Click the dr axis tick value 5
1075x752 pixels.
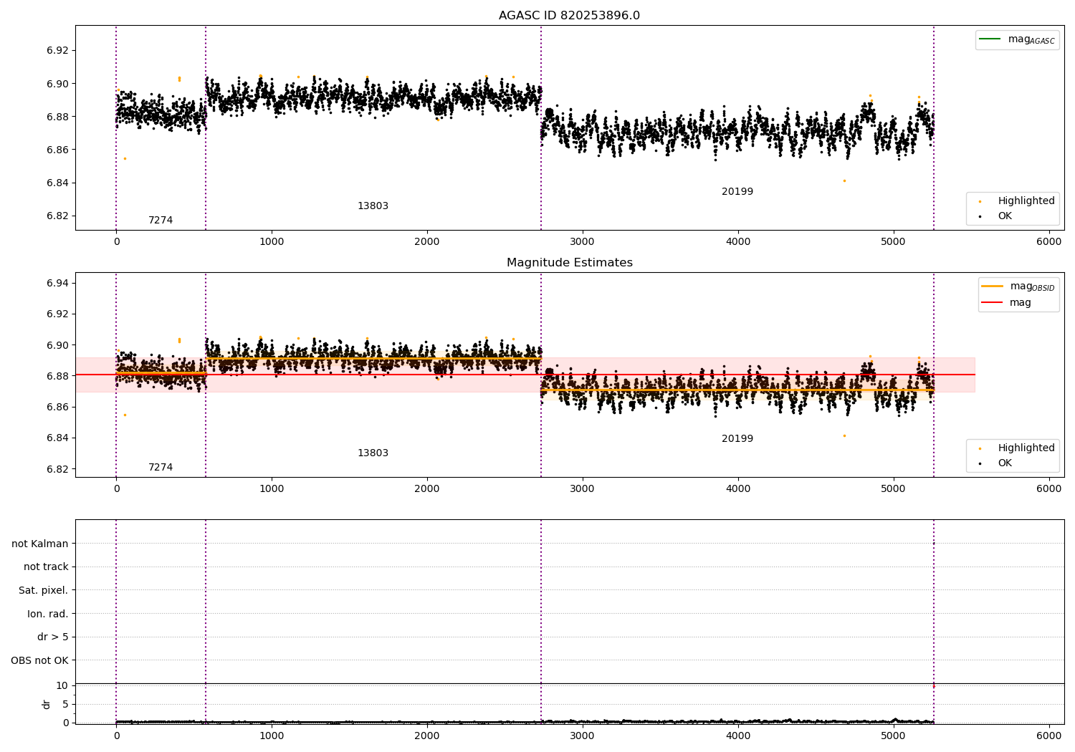(x=65, y=705)
